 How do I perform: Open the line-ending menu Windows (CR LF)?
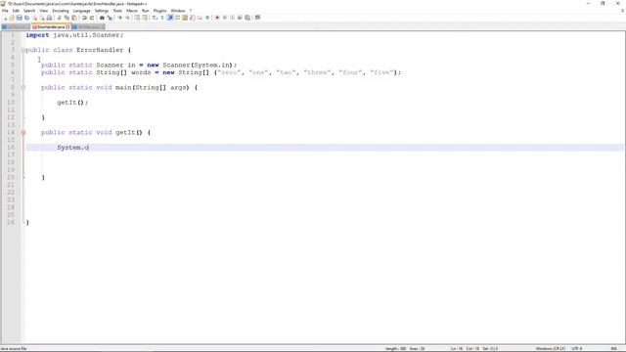point(550,349)
